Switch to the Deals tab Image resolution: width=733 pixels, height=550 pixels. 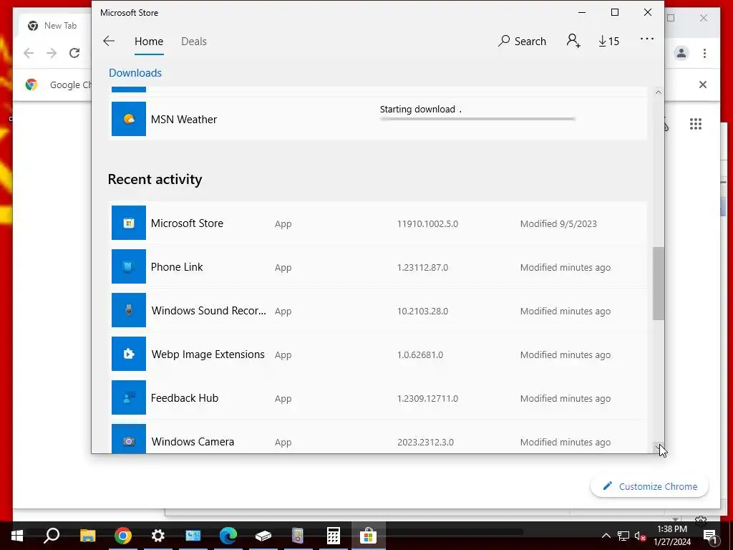(193, 41)
